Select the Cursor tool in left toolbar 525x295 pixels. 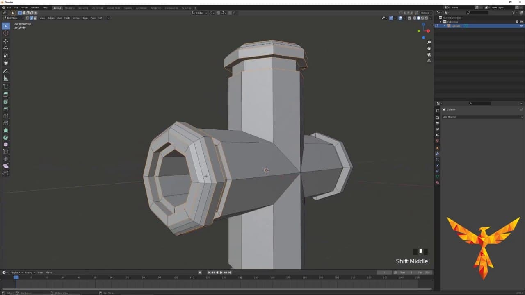click(x=6, y=33)
